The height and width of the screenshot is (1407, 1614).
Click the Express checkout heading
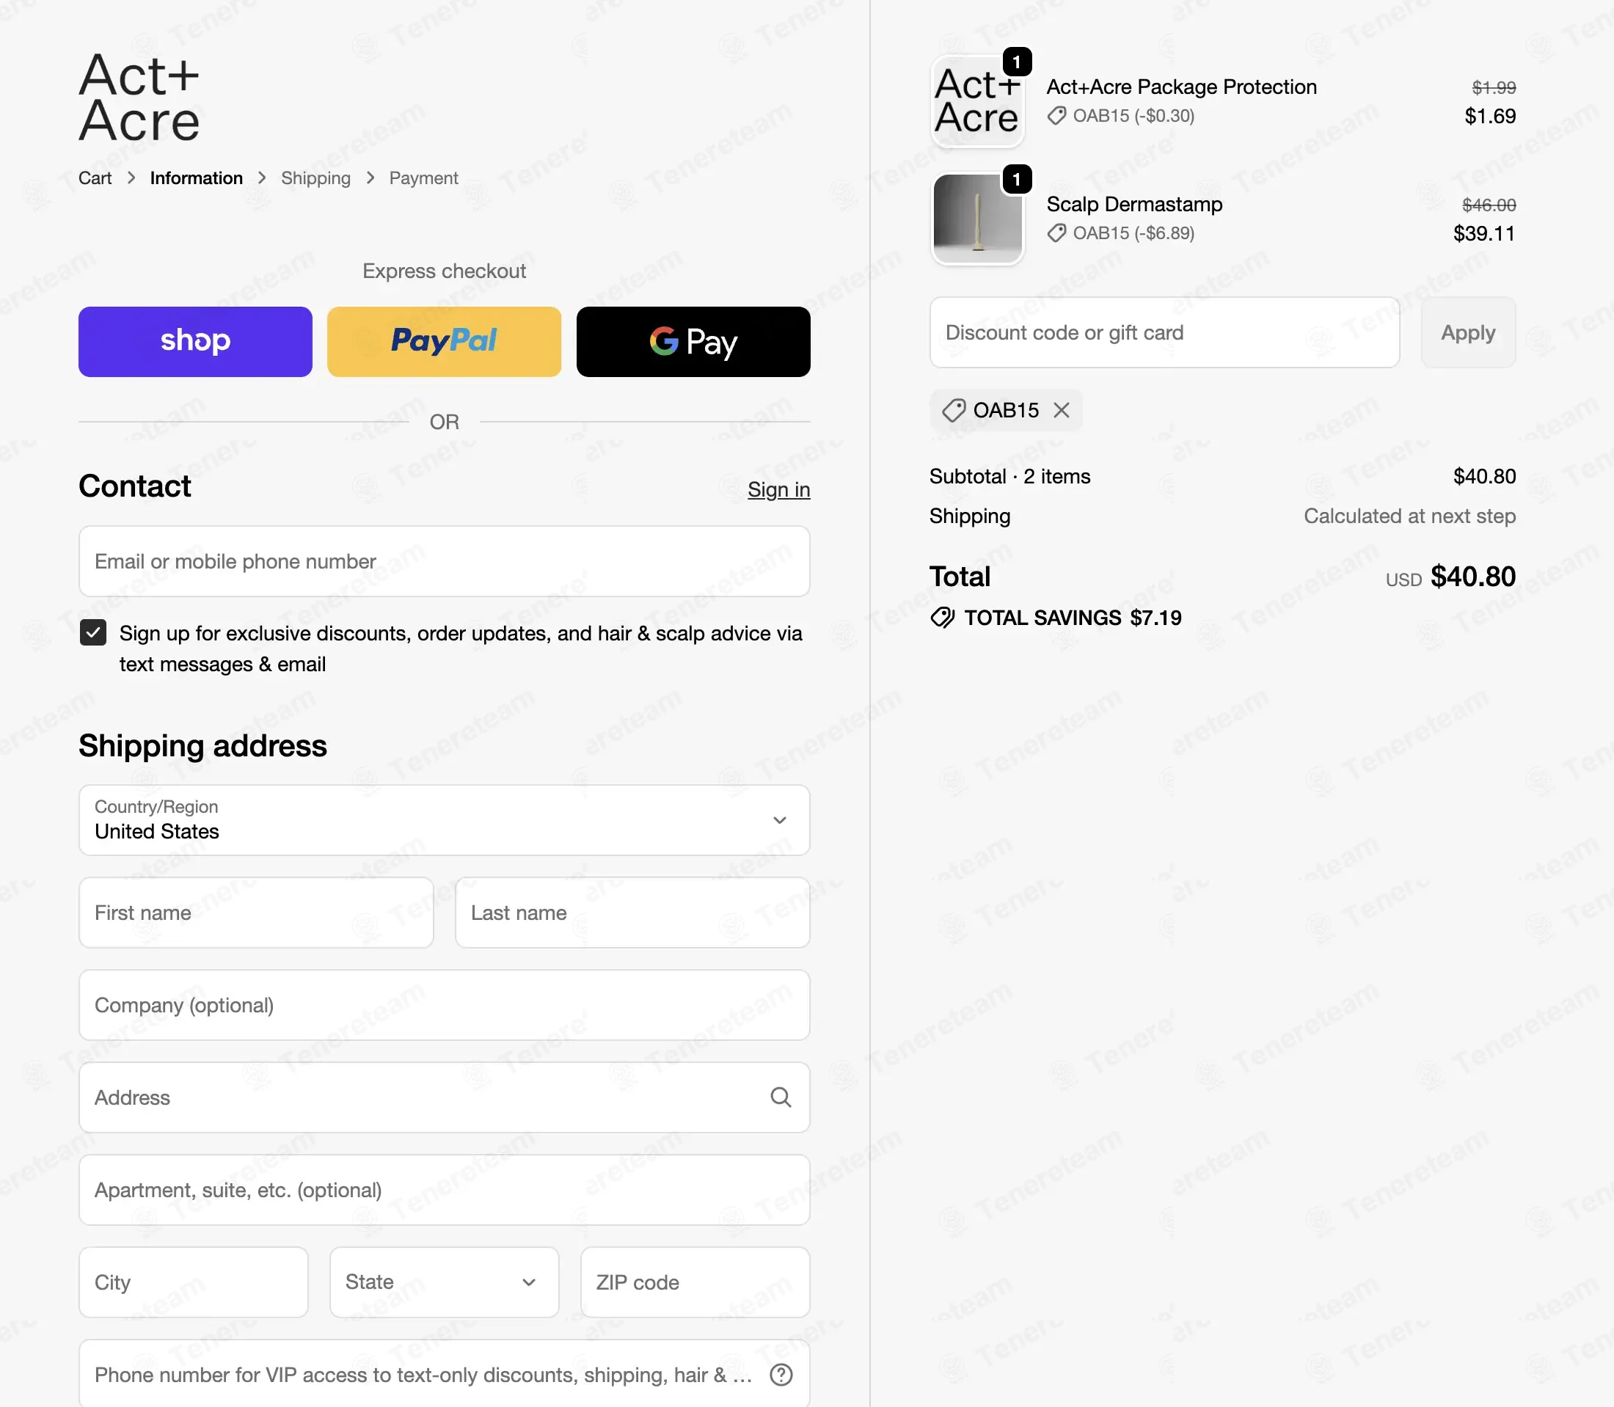(x=445, y=271)
